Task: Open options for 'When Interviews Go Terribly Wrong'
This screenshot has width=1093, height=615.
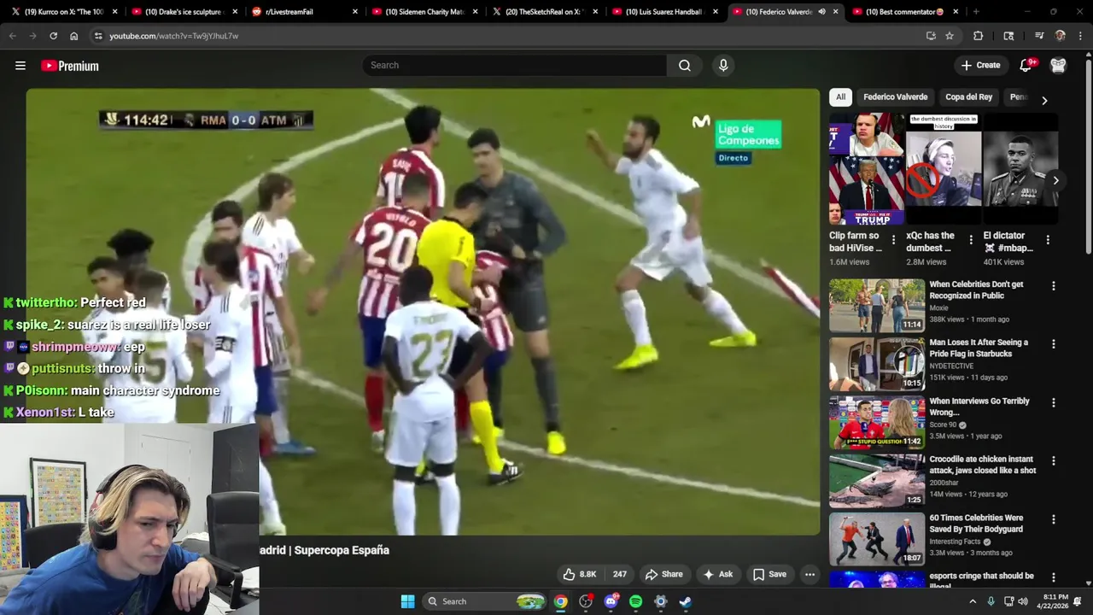Action: click(x=1053, y=402)
